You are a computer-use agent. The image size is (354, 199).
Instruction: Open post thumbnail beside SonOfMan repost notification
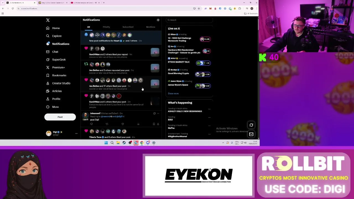[155, 52]
